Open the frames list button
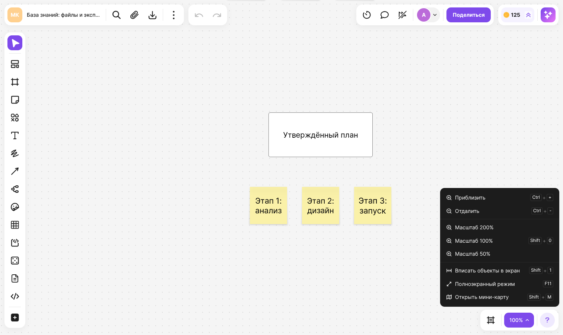This screenshot has width=563, height=335. 491,320
